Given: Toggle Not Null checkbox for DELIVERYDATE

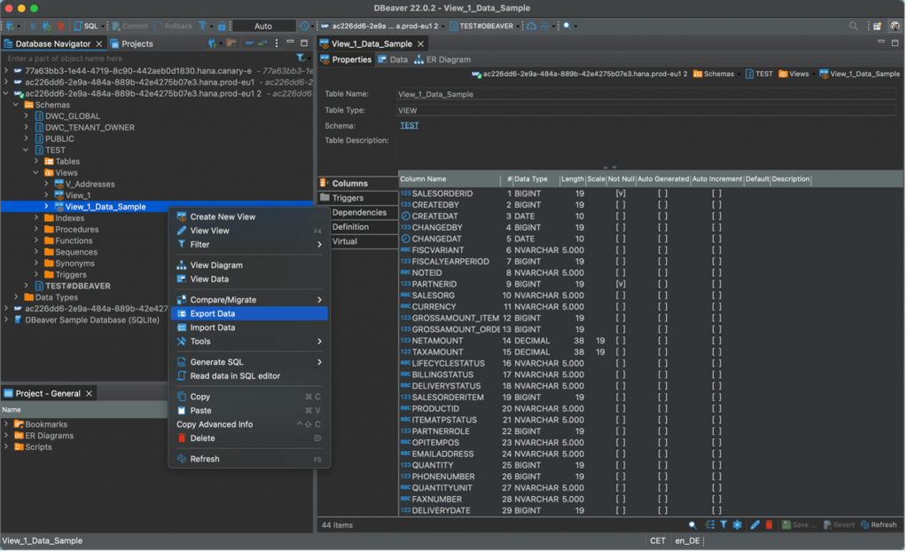Looking at the screenshot, I should pos(621,511).
